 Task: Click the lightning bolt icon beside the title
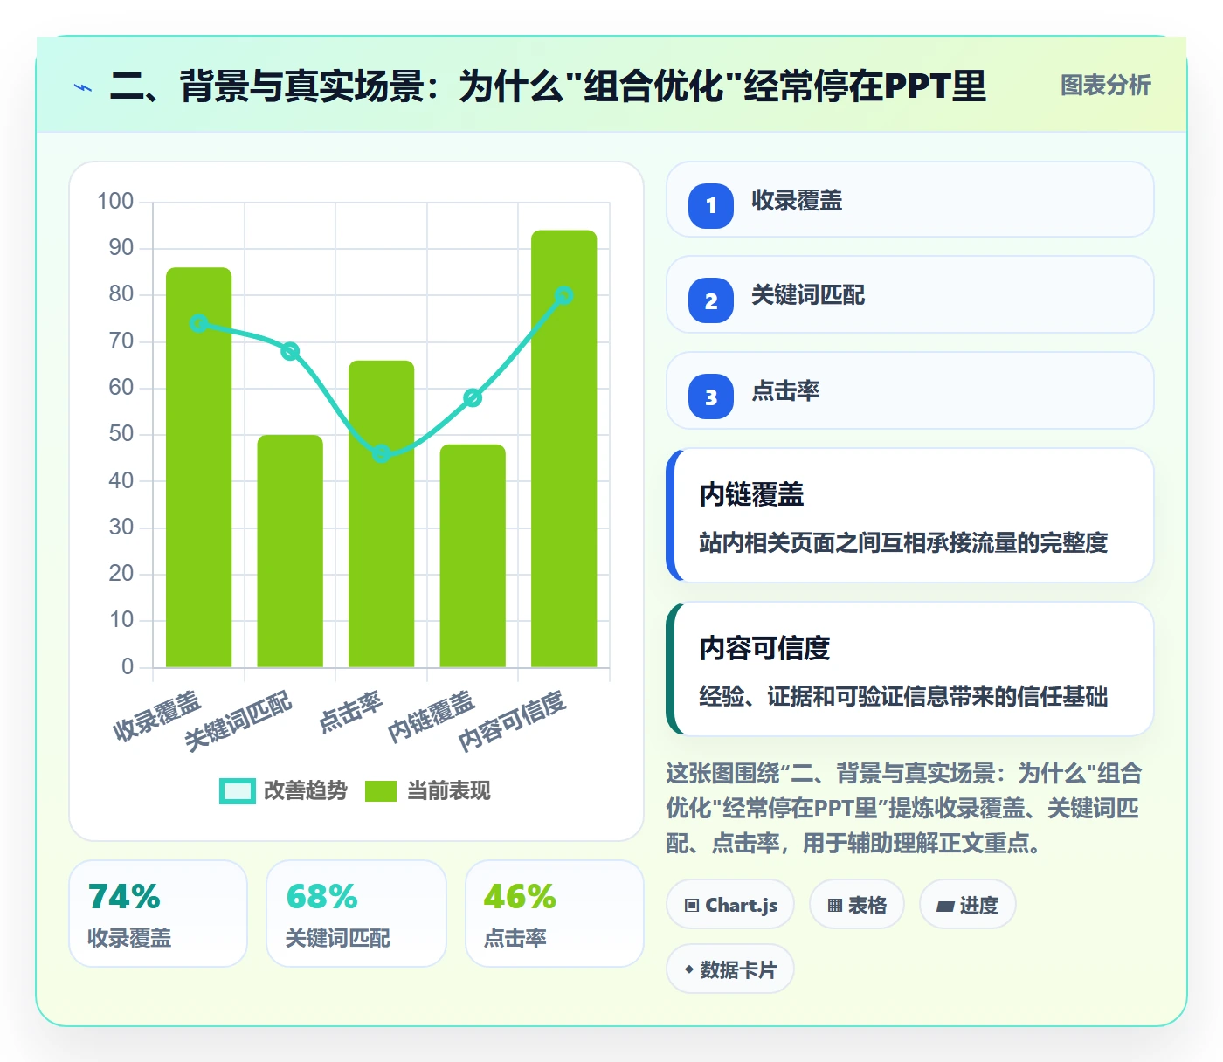click(83, 87)
